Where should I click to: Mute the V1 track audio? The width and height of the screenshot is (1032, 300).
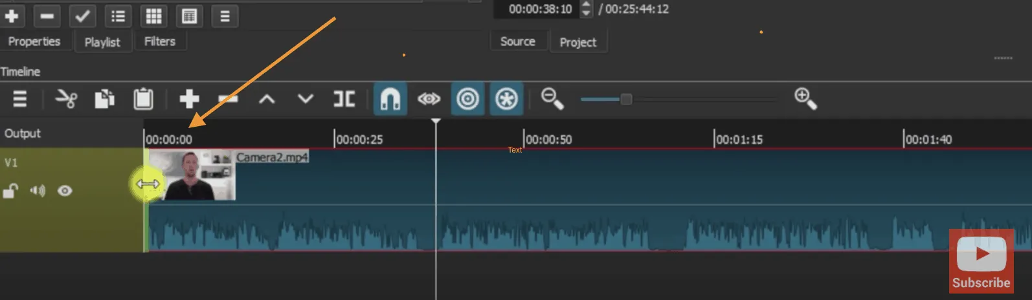pos(38,191)
